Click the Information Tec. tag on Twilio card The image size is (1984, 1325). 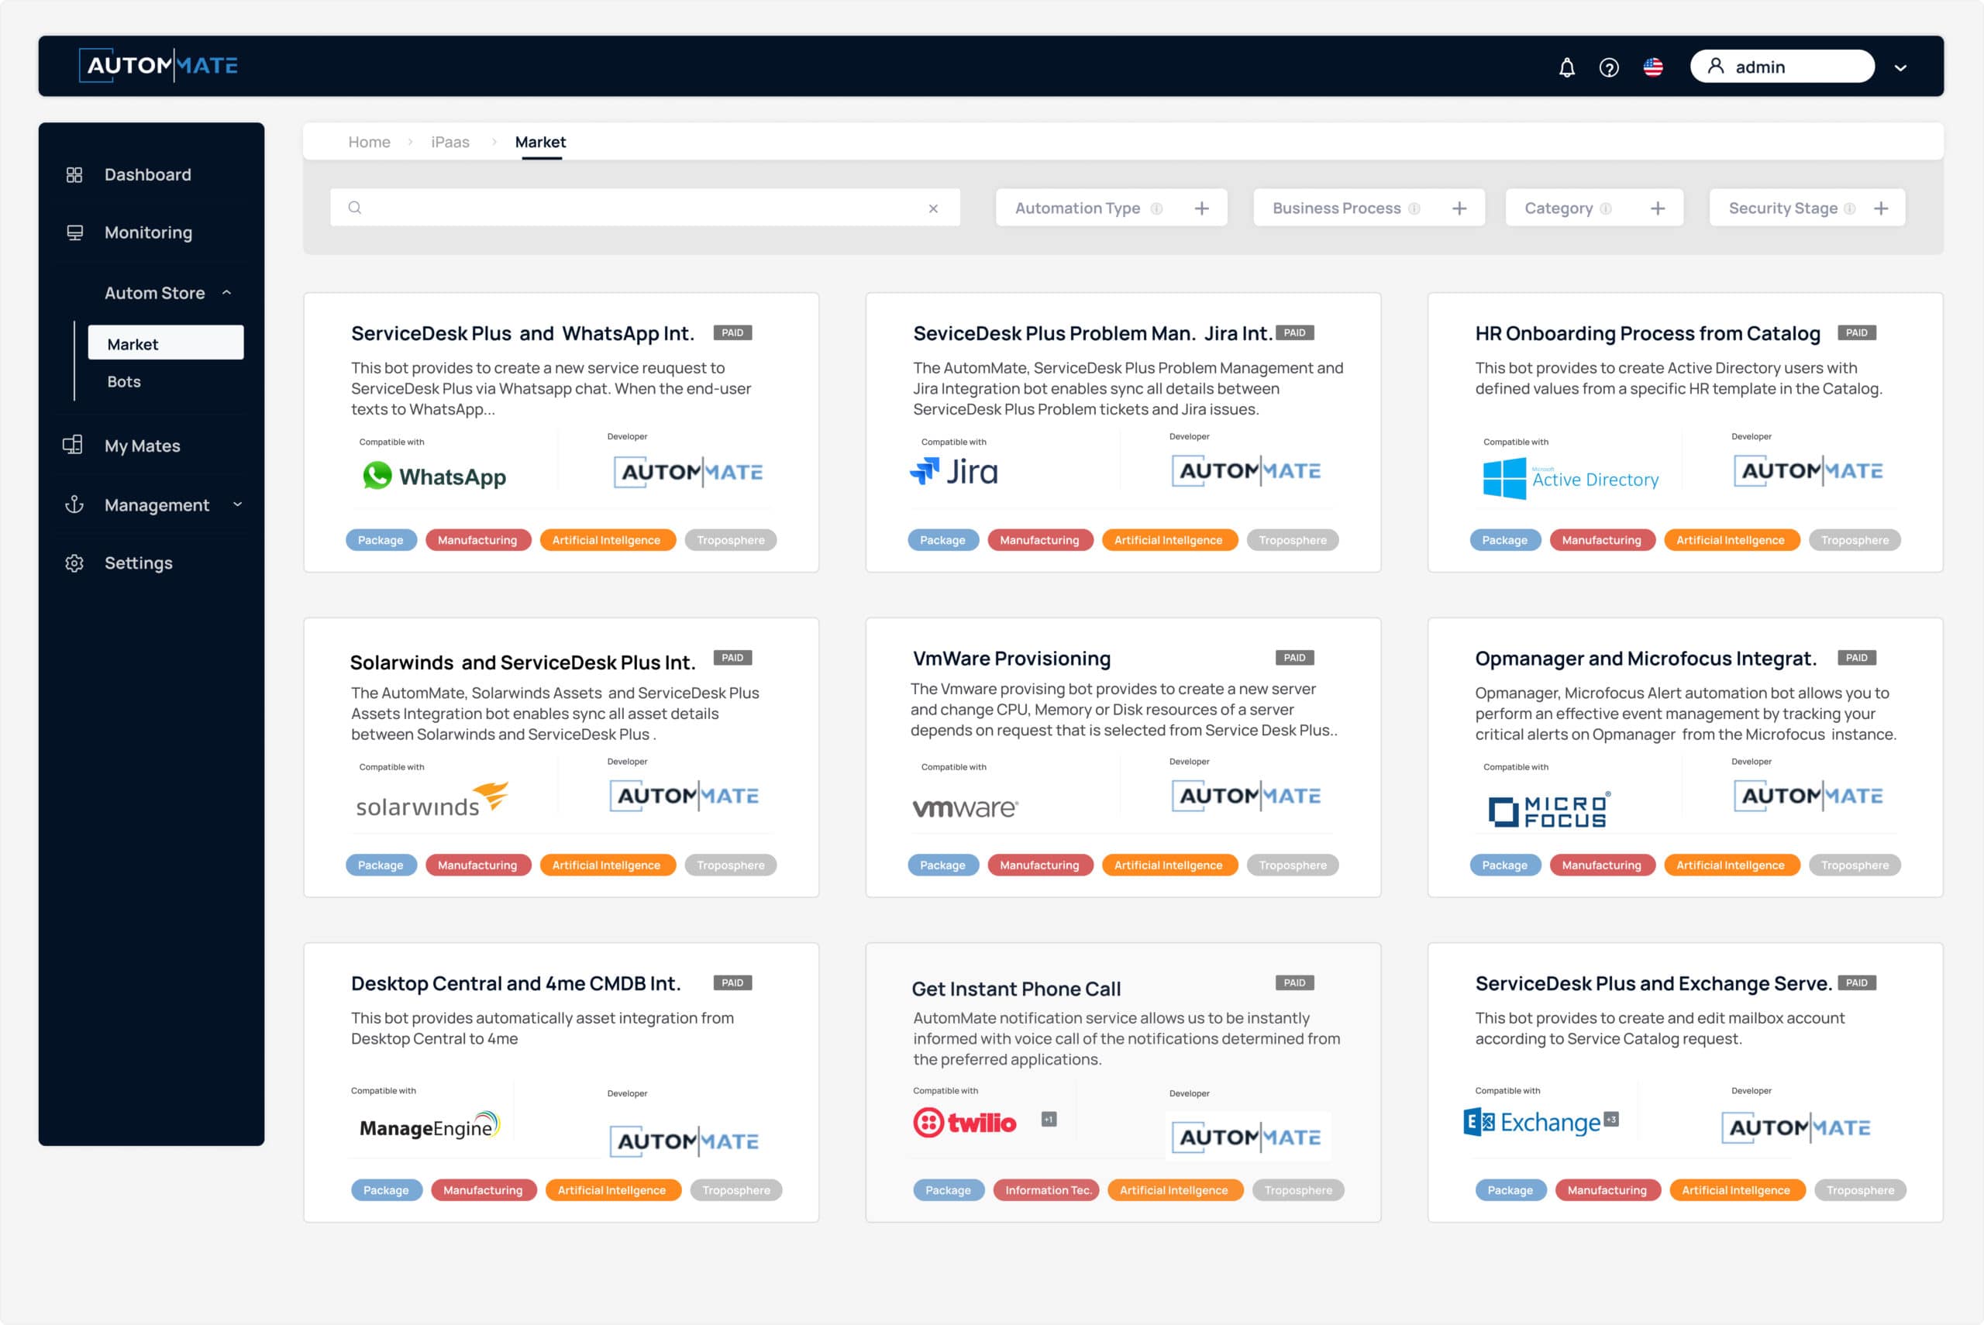(x=1048, y=1190)
